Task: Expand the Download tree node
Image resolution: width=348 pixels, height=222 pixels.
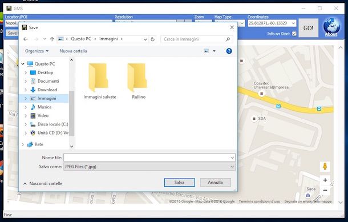Action: coord(26,90)
